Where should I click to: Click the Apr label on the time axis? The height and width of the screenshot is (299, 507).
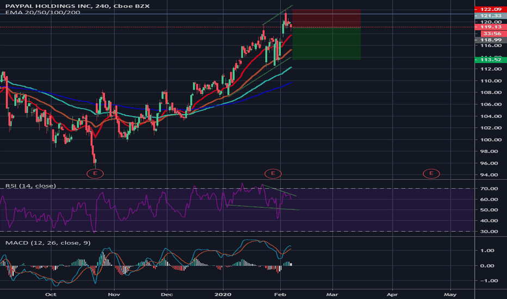(392, 295)
